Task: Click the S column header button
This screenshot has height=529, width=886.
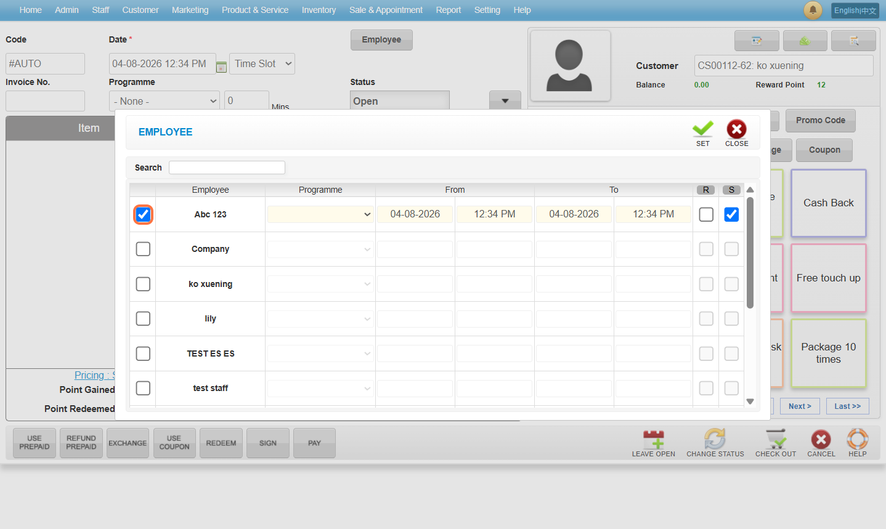Action: click(x=731, y=190)
